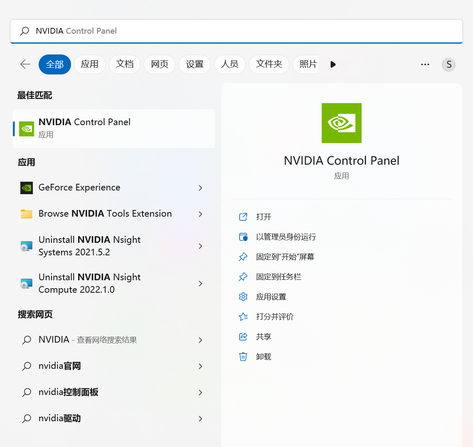Open the user account avatar S

pos(449,64)
